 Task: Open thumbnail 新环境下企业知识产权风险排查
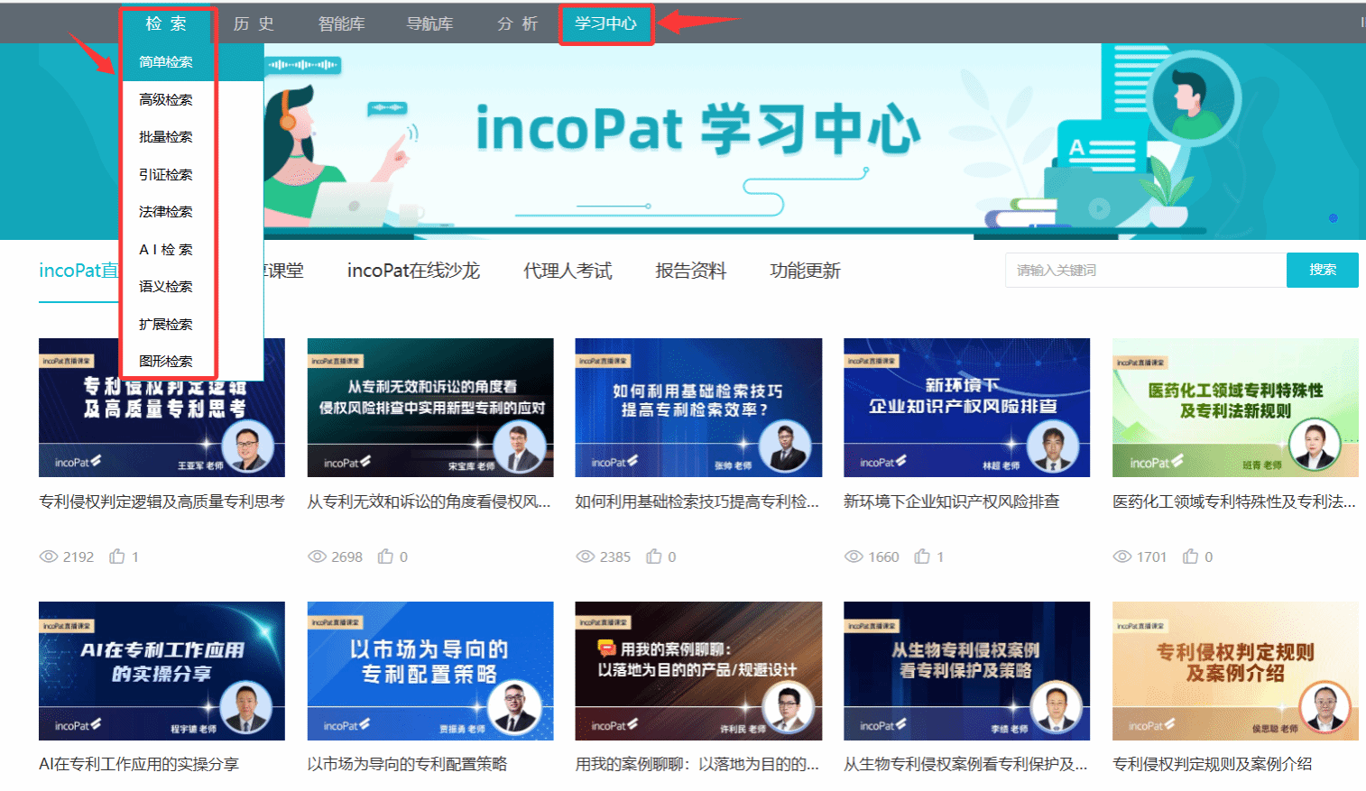point(966,408)
